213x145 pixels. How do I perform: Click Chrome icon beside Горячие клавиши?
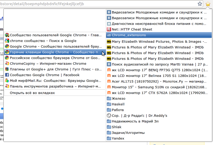7,52
